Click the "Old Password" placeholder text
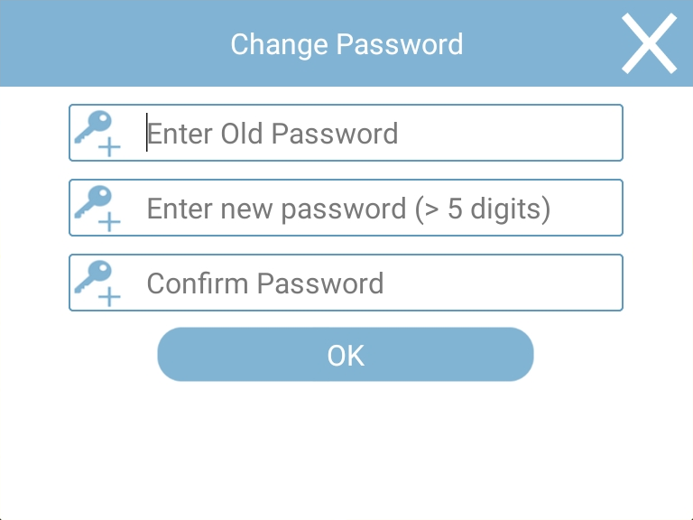693x520 pixels. (x=310, y=134)
